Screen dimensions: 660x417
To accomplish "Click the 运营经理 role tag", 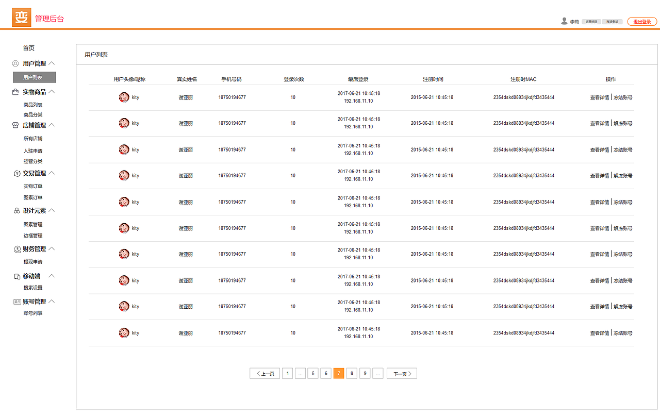I will point(591,22).
